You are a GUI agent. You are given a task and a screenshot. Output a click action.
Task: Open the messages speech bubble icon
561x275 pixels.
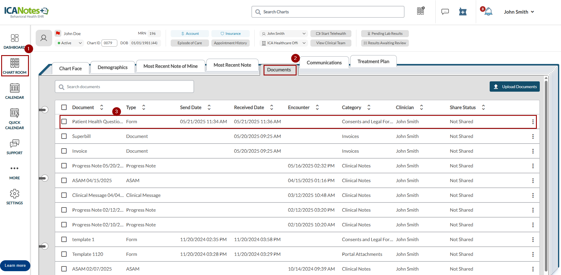click(x=445, y=12)
